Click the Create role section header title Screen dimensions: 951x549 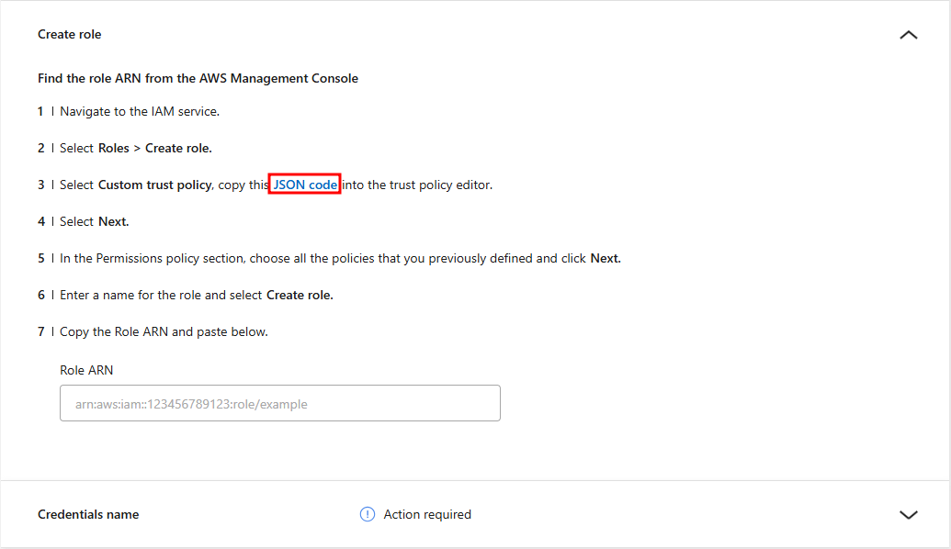(69, 35)
